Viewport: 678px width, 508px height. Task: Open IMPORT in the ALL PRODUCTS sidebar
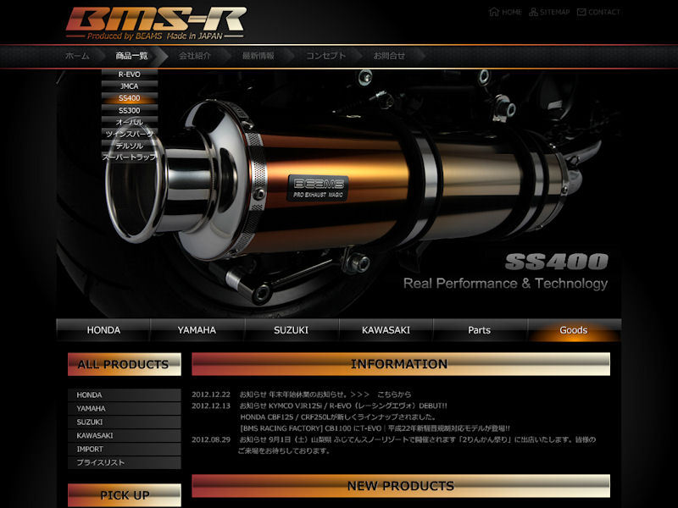click(124, 449)
